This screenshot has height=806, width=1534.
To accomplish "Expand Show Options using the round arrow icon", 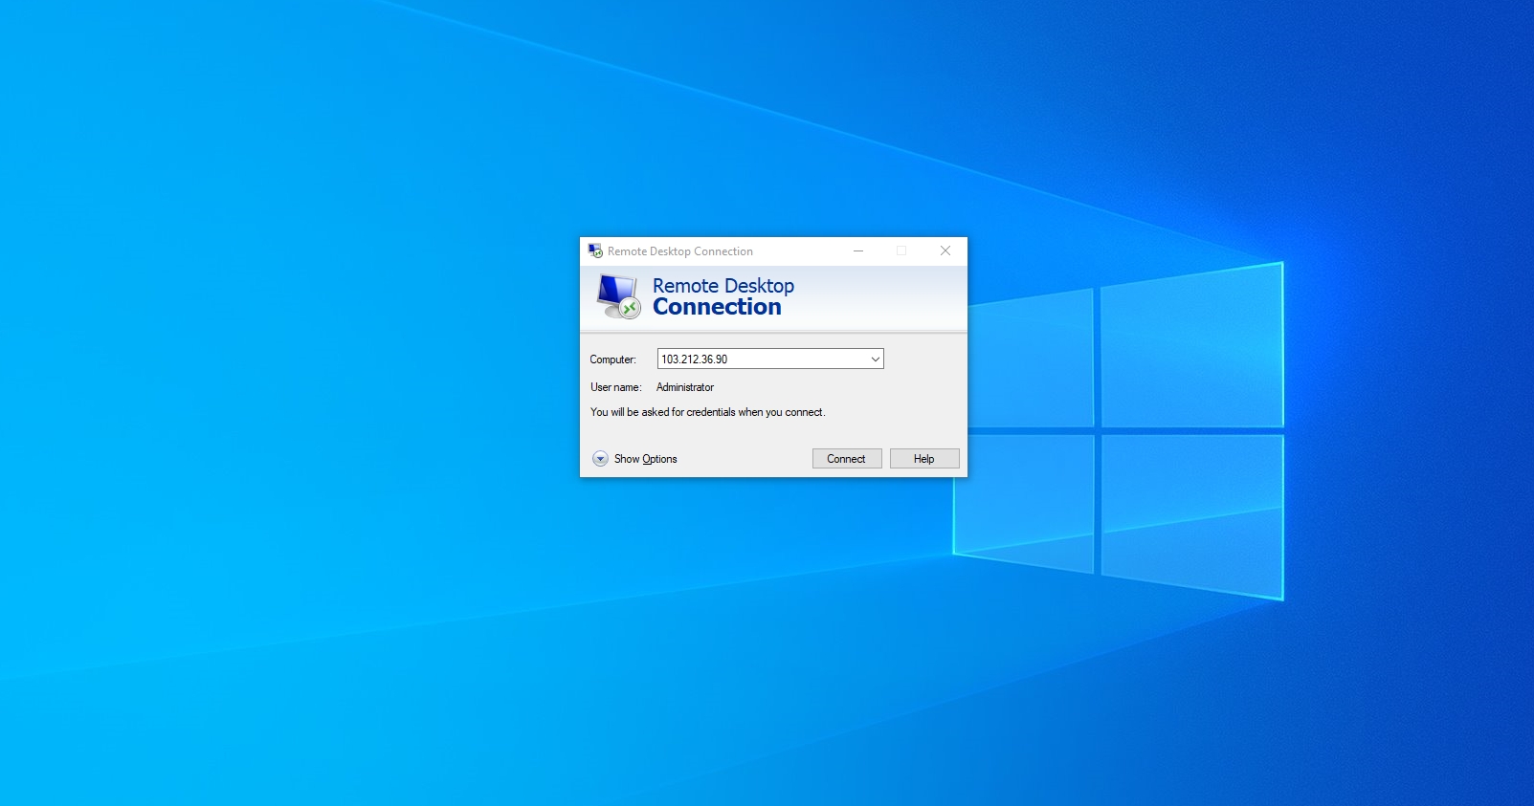I will click(600, 459).
